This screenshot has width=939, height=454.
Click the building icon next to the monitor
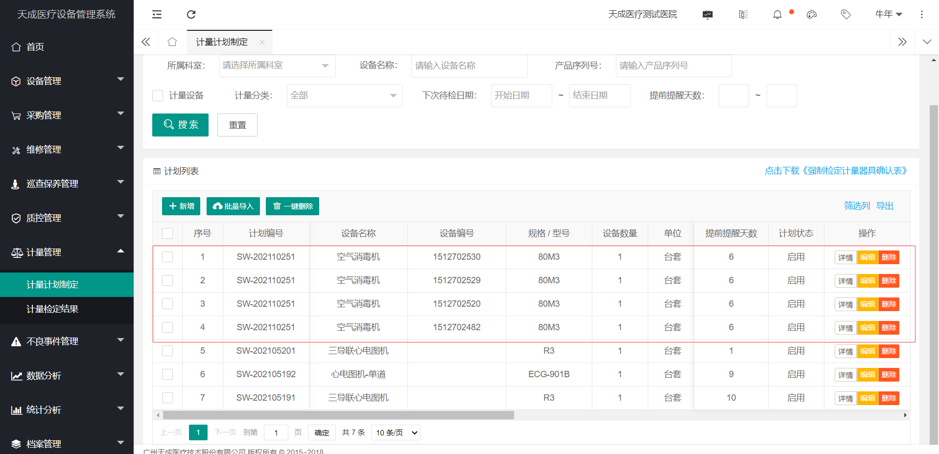pos(743,15)
